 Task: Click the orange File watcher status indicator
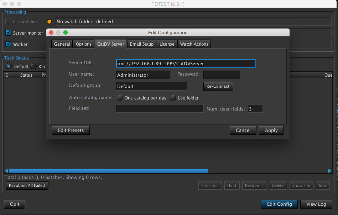pyautogui.click(x=49, y=22)
